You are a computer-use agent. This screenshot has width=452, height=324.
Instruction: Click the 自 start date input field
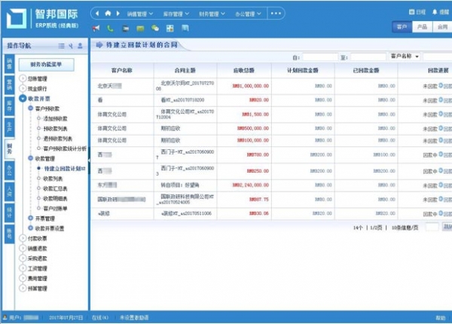coord(320,57)
